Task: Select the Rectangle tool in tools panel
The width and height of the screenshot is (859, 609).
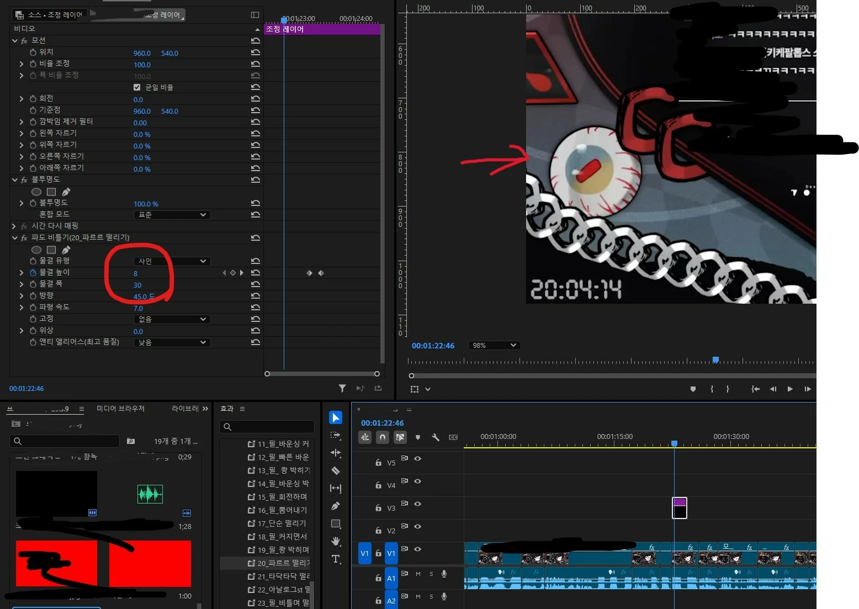Action: click(336, 523)
